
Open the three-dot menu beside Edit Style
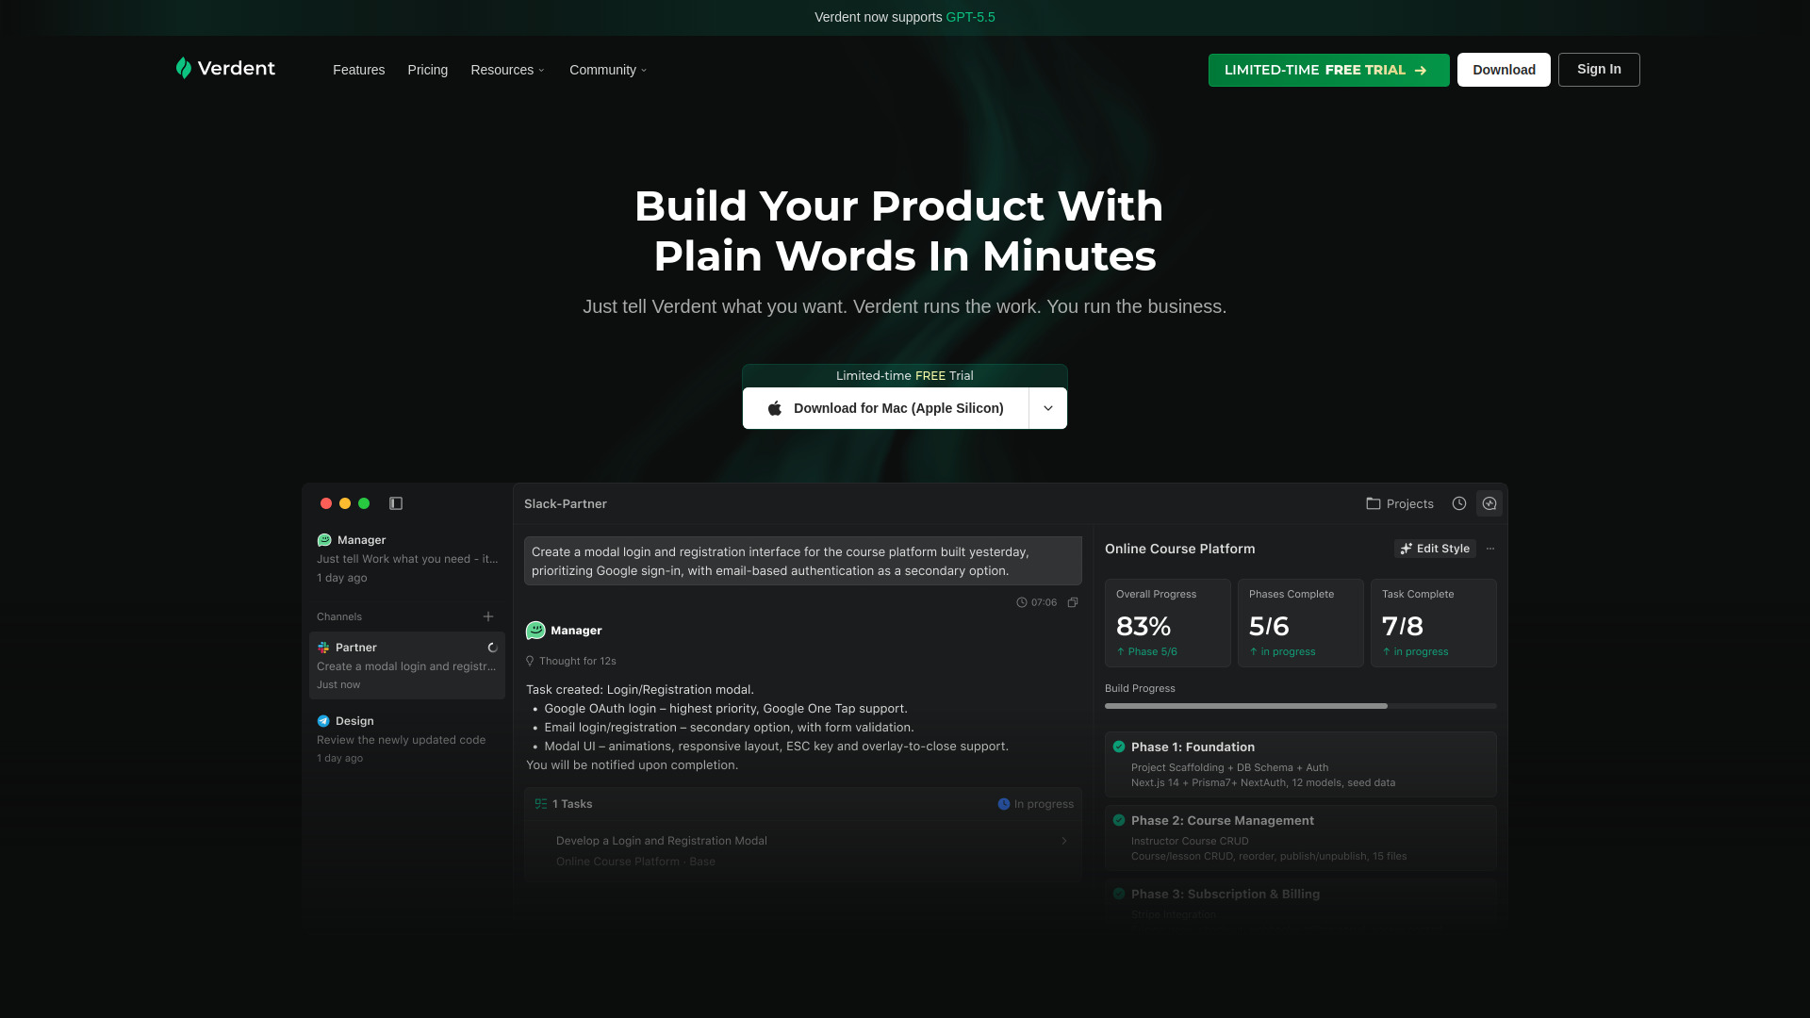1490,549
